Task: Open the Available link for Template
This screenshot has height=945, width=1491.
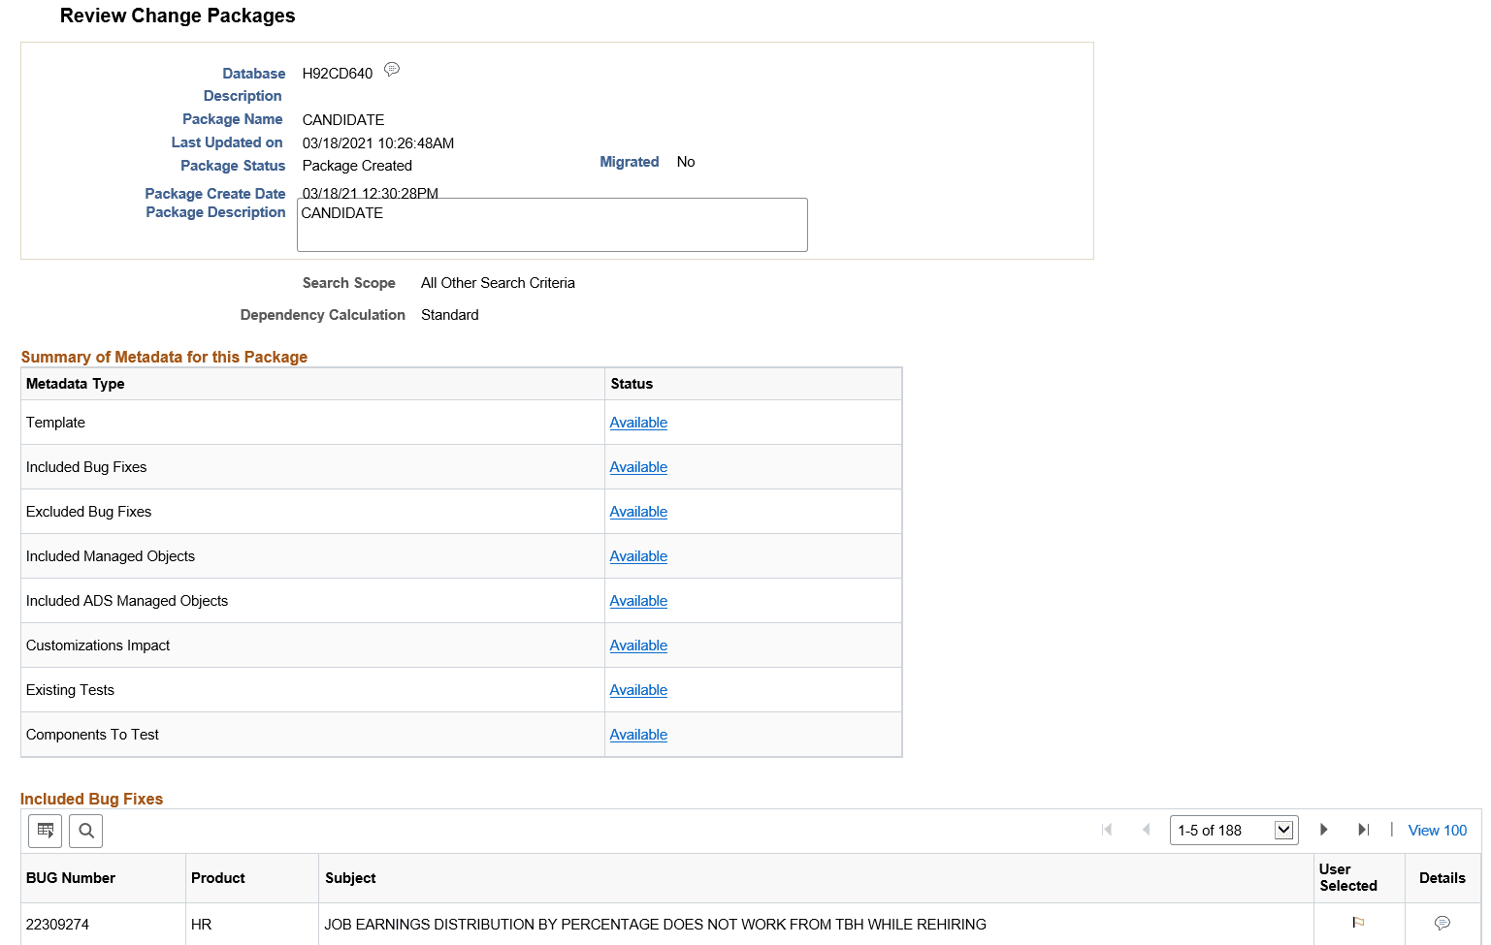Action: pos(638,423)
